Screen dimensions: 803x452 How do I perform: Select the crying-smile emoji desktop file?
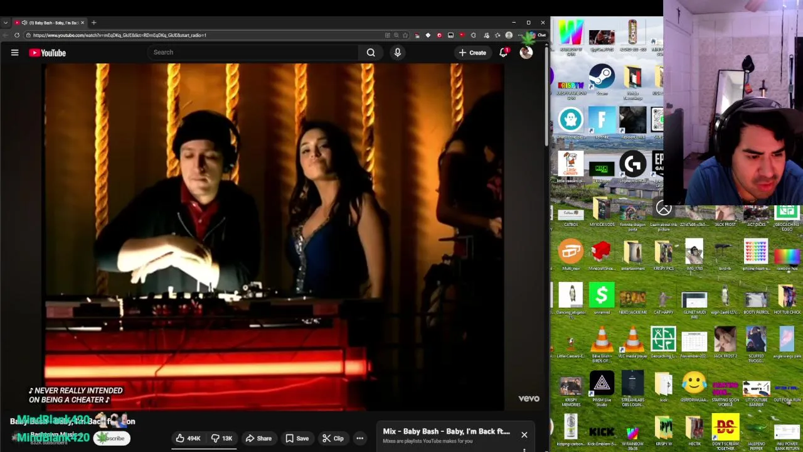coord(694,387)
